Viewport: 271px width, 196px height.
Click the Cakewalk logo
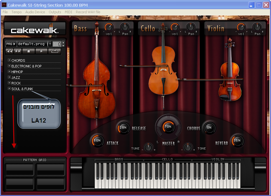35,29
